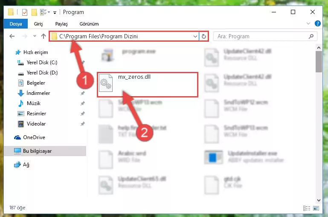The width and height of the screenshot is (328, 217).
Task: Expand the ribbon with the chevron
Action: (x=308, y=23)
